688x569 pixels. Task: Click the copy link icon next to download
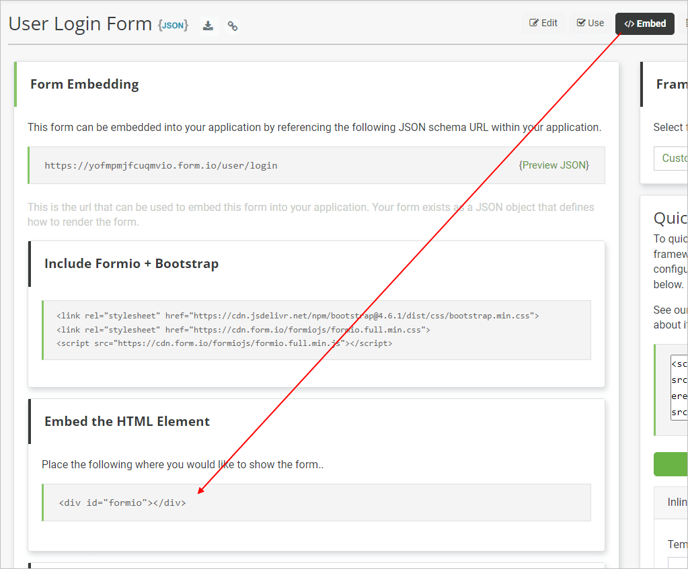tap(232, 25)
